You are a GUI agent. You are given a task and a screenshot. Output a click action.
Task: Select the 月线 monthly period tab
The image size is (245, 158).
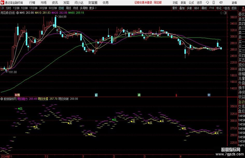point(75,8)
